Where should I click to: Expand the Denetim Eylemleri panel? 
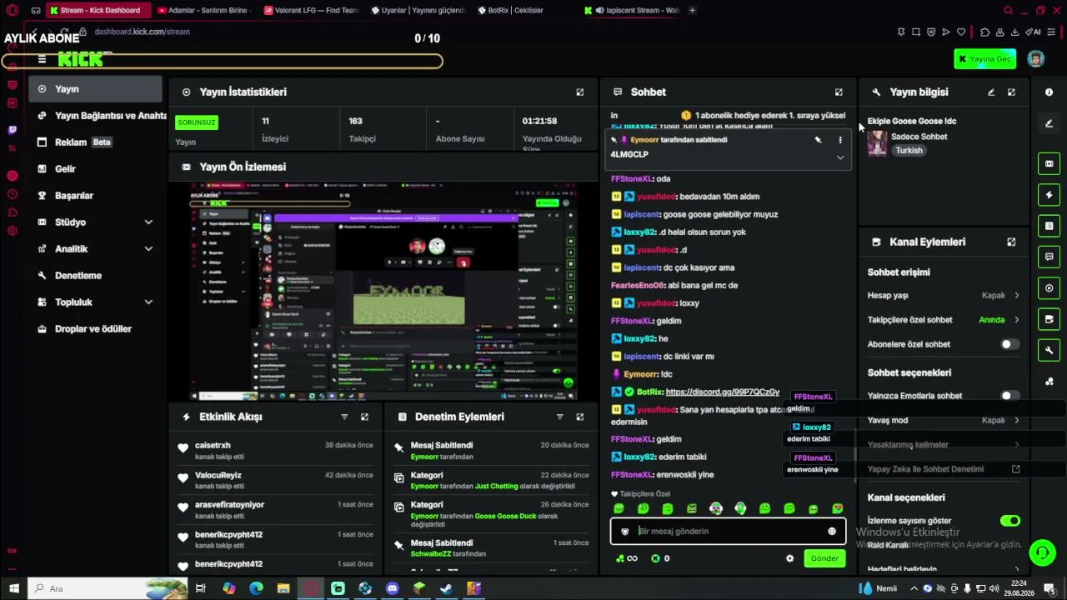[x=580, y=417]
